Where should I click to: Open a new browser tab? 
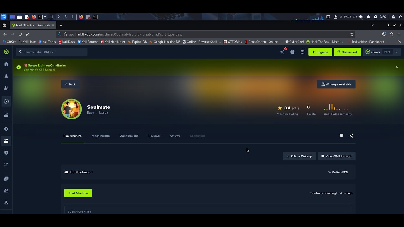tap(61, 25)
